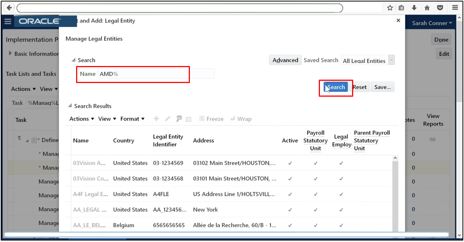Click the Detach table icon
This screenshot has width=464, height=242.
click(189, 118)
